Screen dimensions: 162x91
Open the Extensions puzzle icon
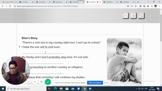(x=148, y=6)
